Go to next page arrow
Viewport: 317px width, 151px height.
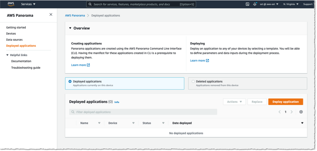point(292,112)
